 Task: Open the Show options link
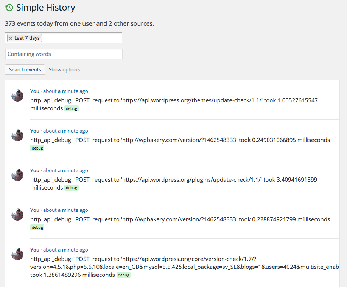pyautogui.click(x=64, y=69)
